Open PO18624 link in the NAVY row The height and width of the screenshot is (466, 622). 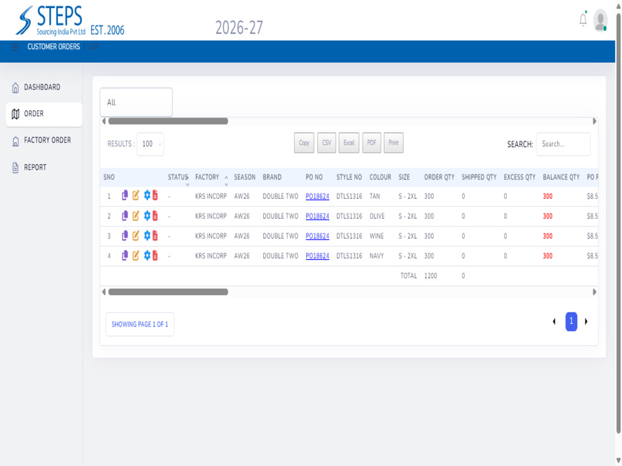[317, 256]
